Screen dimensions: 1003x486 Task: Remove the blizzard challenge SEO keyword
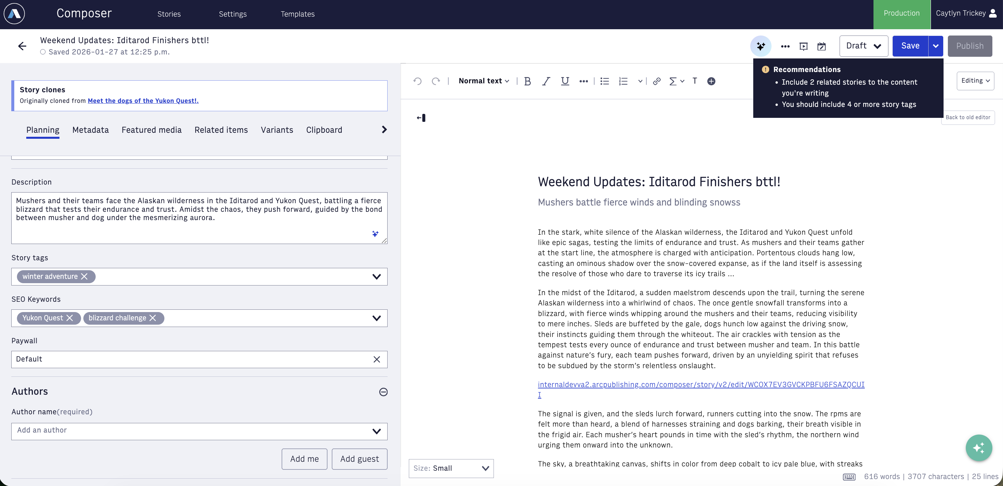[x=153, y=318]
